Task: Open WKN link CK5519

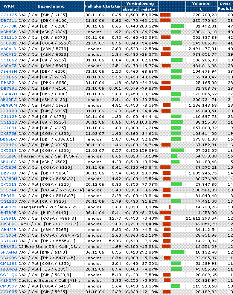Action: [9, 150]
